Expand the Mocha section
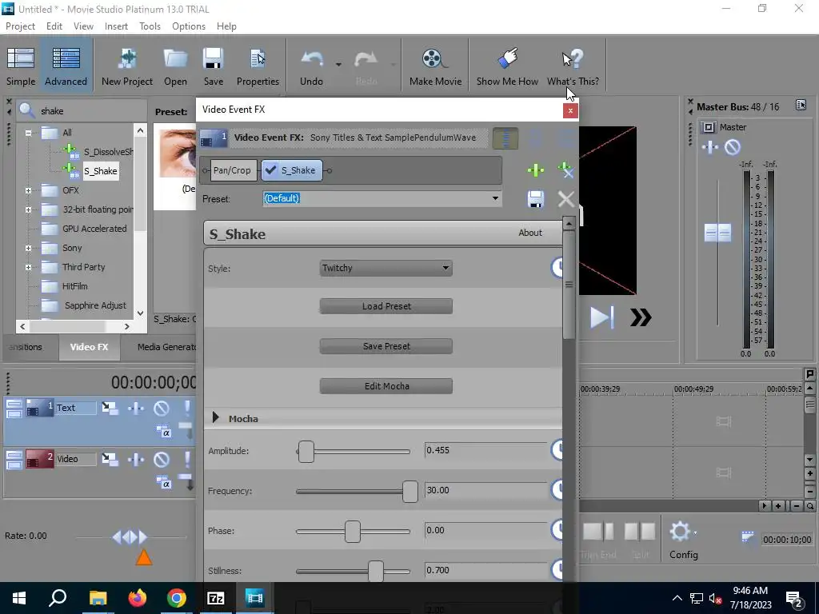 (215, 417)
